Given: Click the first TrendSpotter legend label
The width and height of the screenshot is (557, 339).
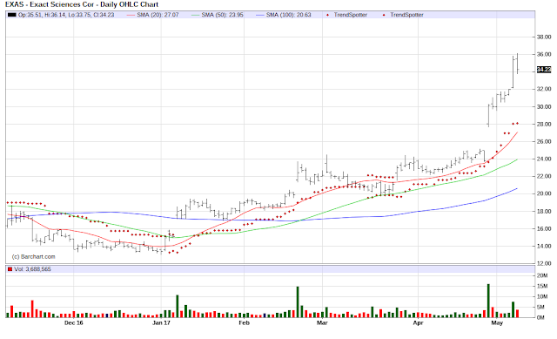Looking at the screenshot, I should [350, 15].
